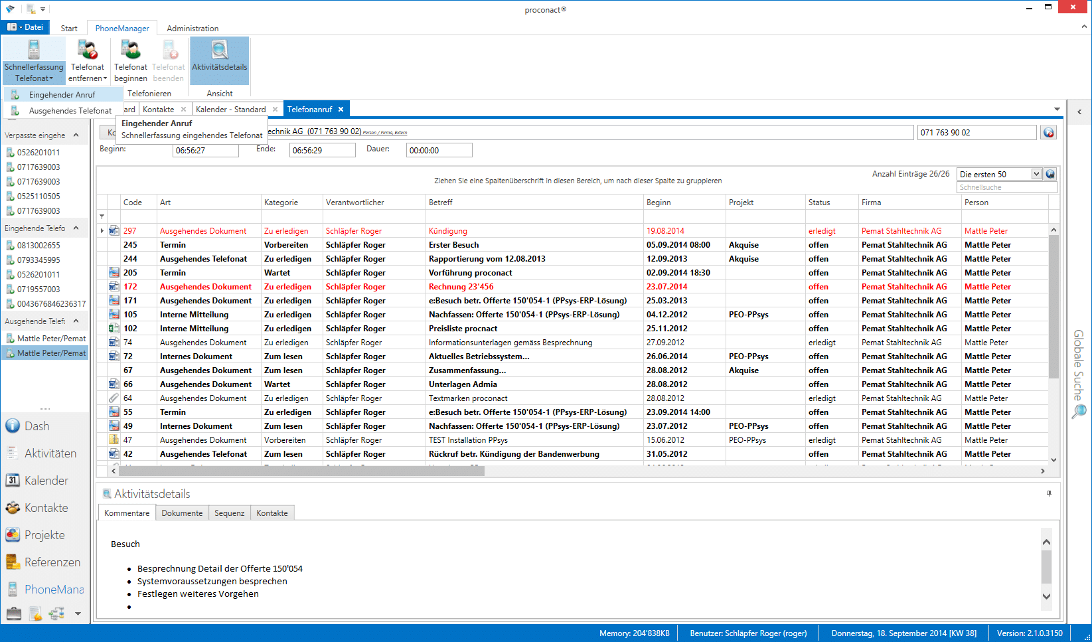1092x642 pixels.
Task: Select incoming call 0043676846236317
Action: coord(44,304)
